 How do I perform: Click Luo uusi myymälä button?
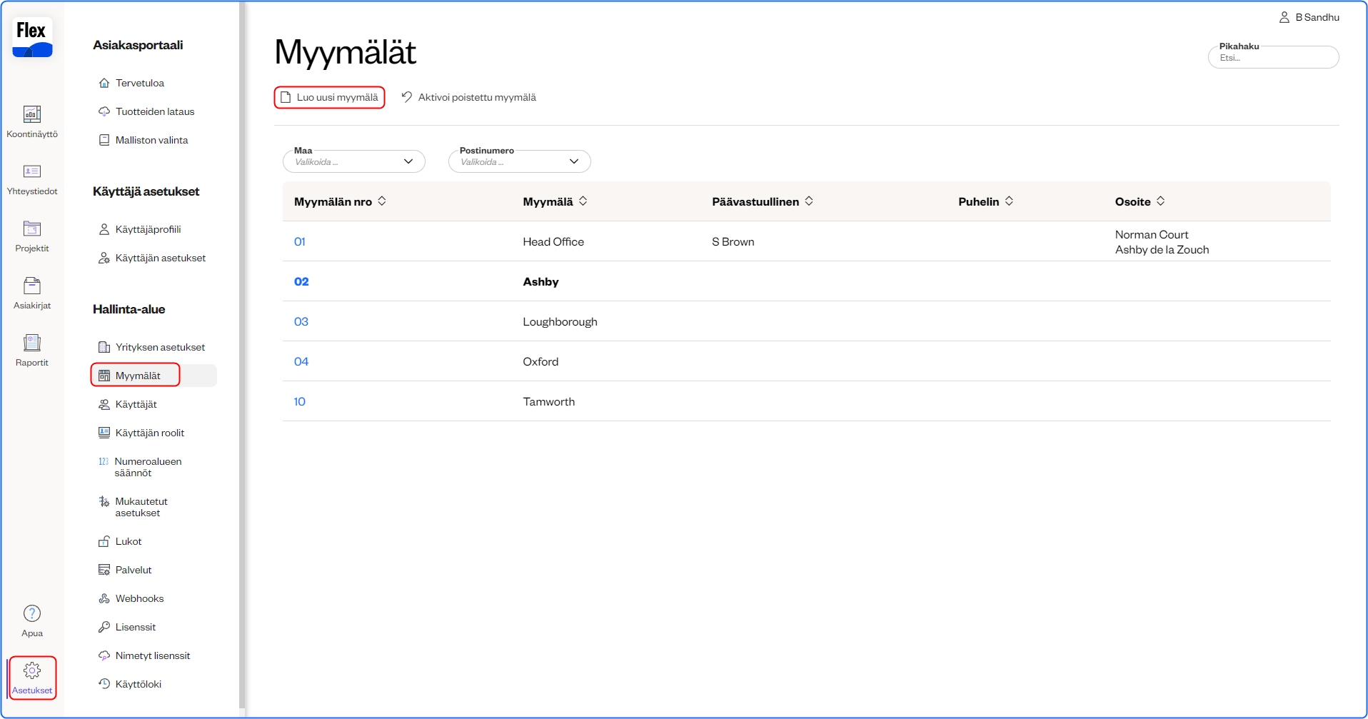pyautogui.click(x=330, y=98)
